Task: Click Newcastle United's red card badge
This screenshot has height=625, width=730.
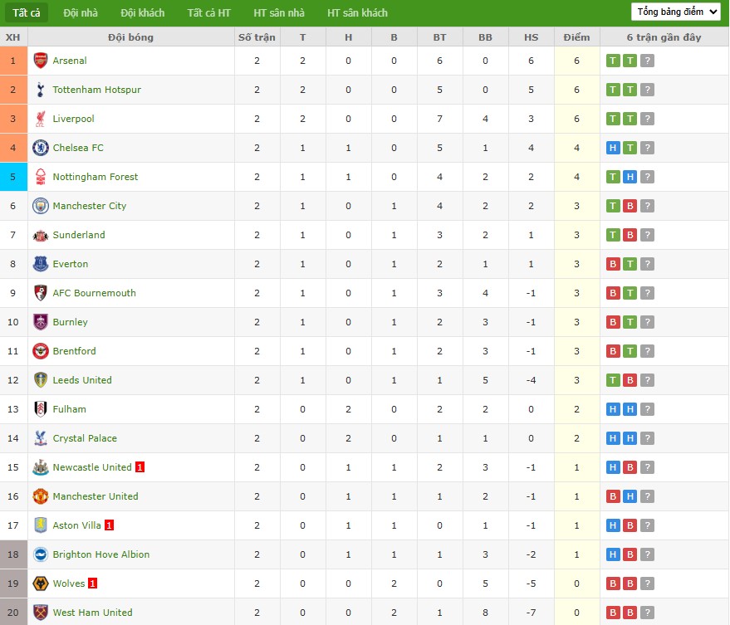Action: pos(140,467)
